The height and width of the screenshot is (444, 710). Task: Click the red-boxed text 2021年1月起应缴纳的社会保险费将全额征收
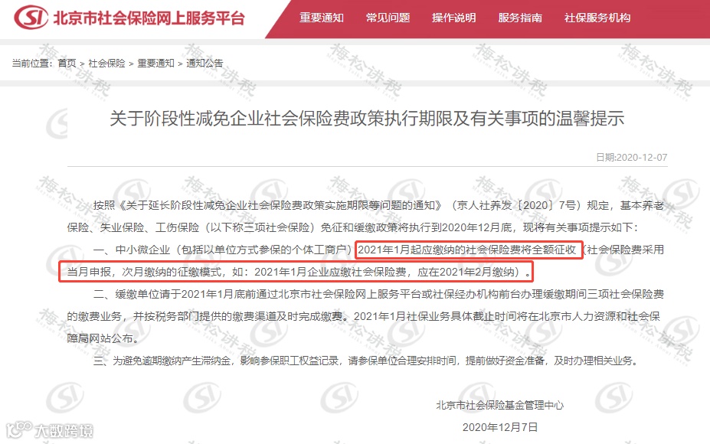[x=467, y=250]
